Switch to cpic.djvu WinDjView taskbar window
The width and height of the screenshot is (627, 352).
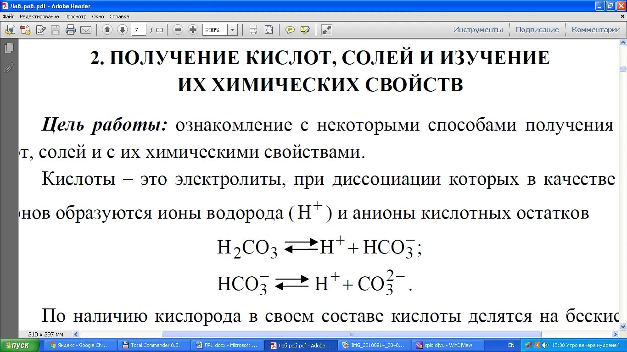point(447,345)
